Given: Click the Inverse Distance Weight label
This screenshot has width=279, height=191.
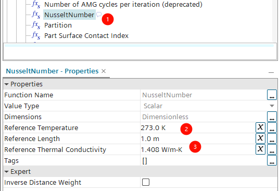Looking at the screenshot, I should coord(43,183).
